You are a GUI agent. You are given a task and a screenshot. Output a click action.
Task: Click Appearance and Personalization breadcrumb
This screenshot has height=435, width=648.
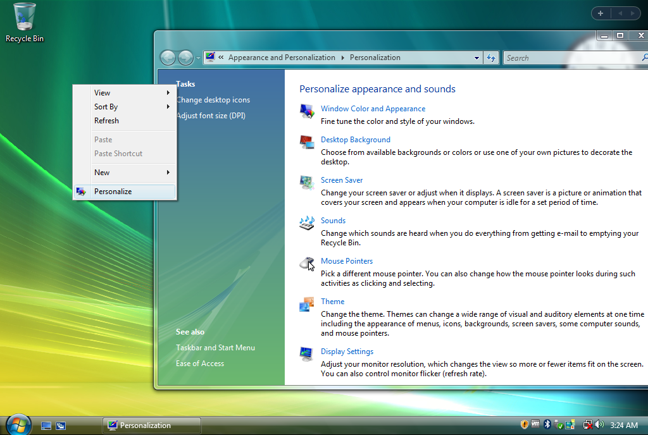click(282, 58)
